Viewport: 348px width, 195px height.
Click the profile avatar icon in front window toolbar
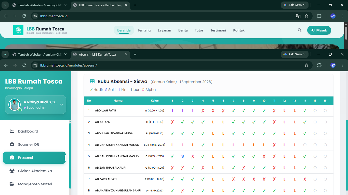coord(333,65)
